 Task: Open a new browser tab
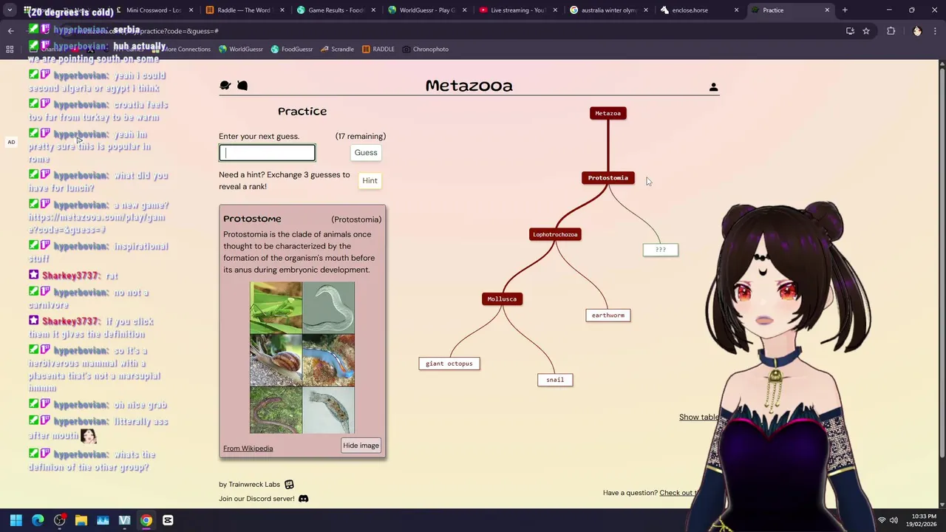tap(845, 10)
